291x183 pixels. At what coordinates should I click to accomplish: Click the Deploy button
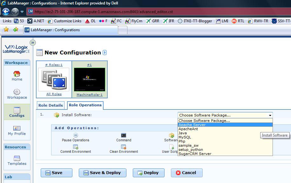[x=149, y=173]
